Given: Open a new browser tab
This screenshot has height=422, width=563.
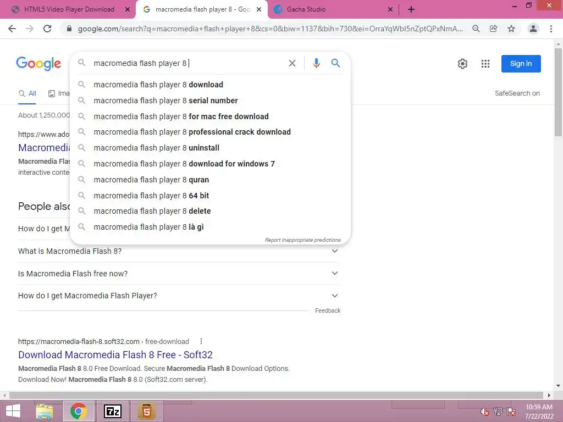Looking at the screenshot, I should [x=411, y=9].
